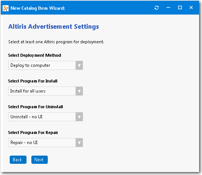
Task: Go back with the Back button
Action: [18, 160]
